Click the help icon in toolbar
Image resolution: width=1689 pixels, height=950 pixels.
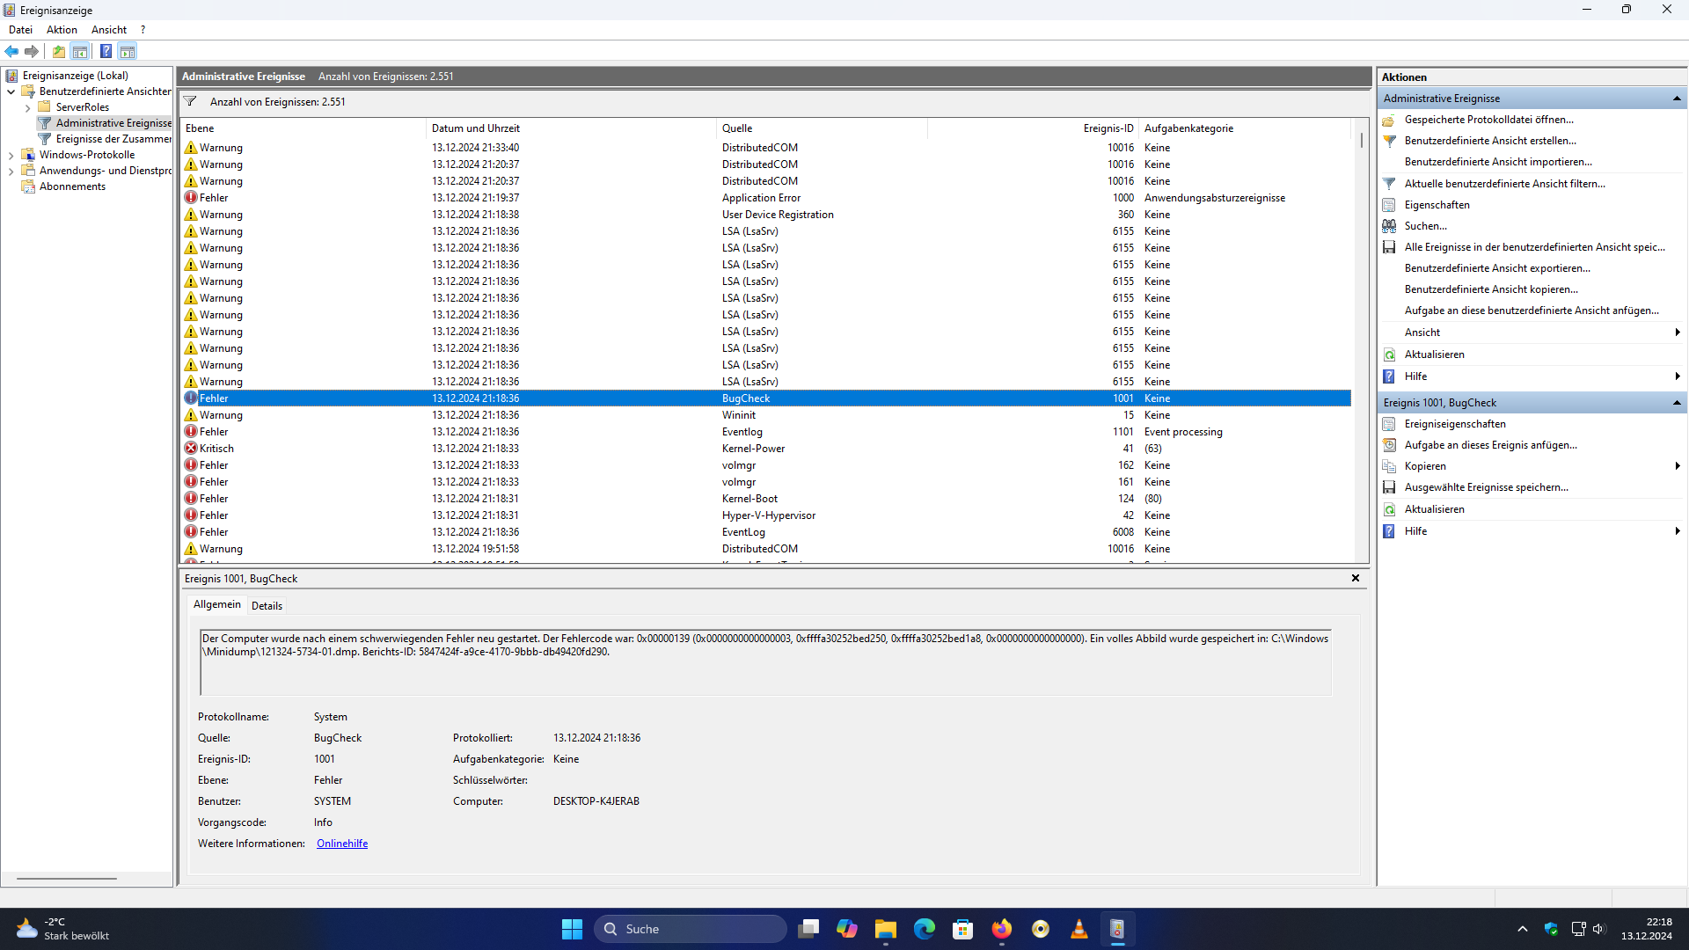coord(106,51)
